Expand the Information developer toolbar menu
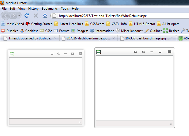The image size is (189, 136). point(102,31)
